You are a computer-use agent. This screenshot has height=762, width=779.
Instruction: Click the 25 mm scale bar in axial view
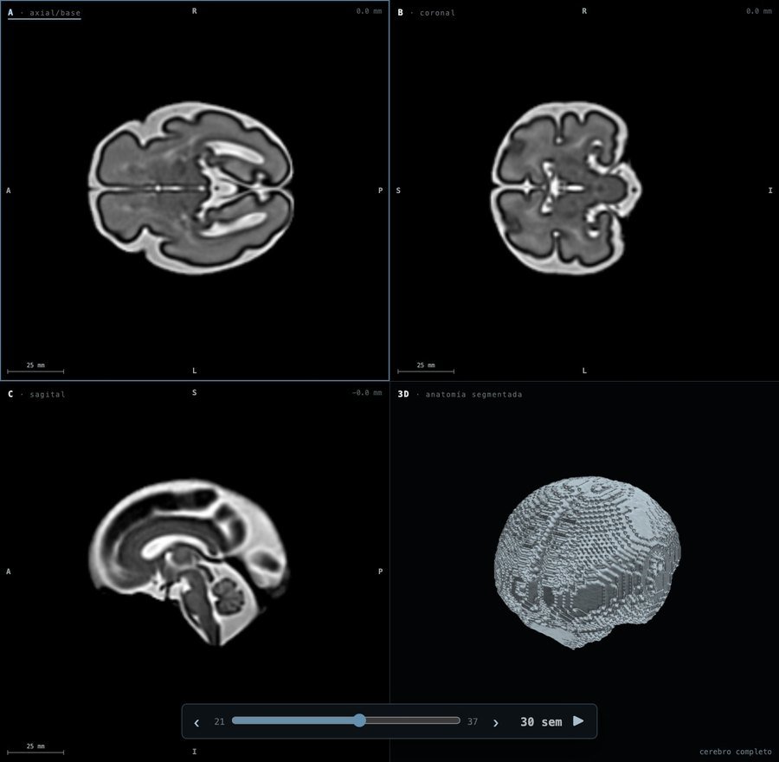pyautogui.click(x=35, y=368)
